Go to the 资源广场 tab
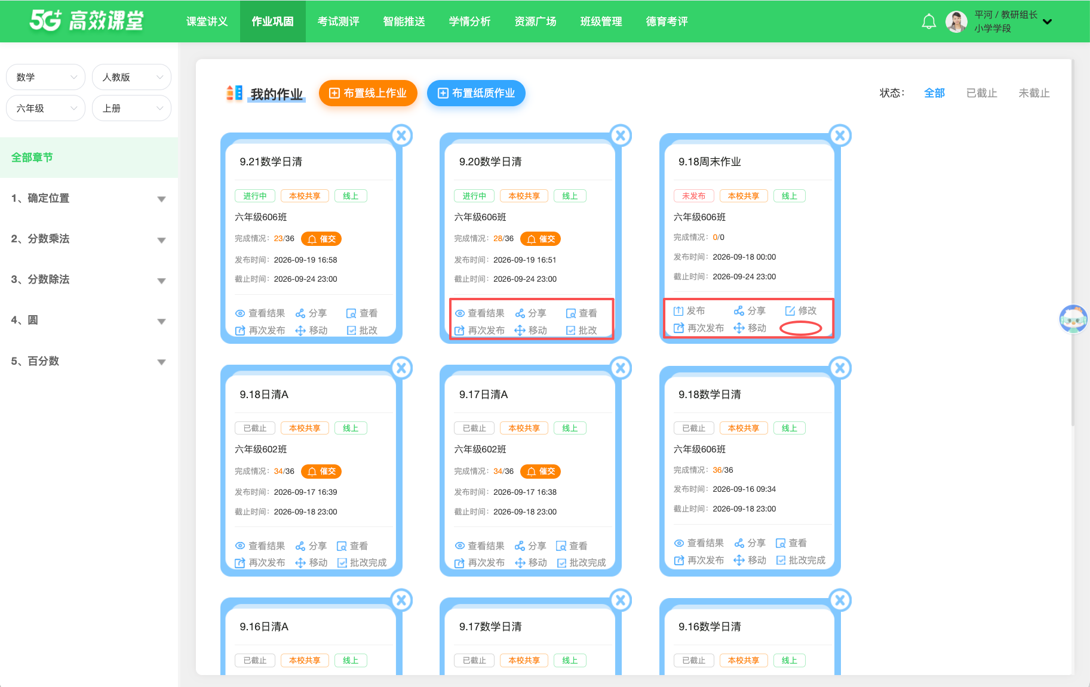Viewport: 1090px width, 687px height. point(536,21)
